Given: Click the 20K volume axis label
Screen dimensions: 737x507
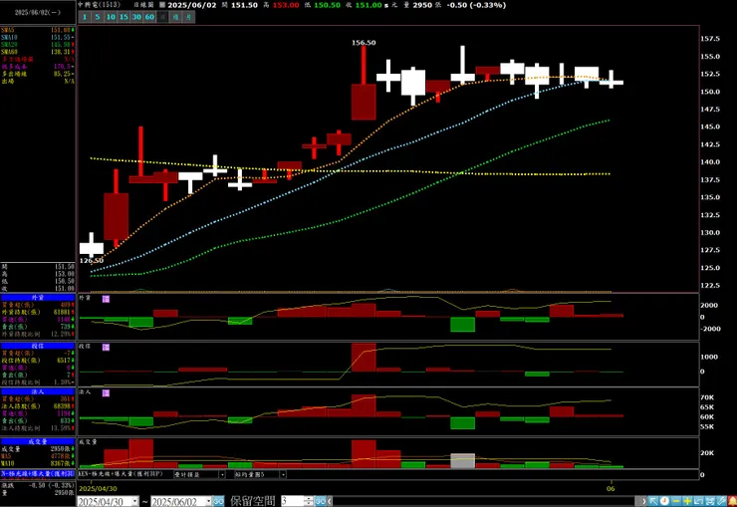Looking at the screenshot, I should 707,453.
